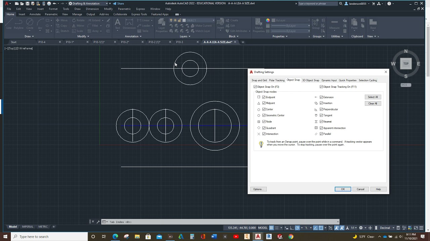Click the AutoCAD application menu logo
Screen dimensions: 430x241
[x=6, y=3]
